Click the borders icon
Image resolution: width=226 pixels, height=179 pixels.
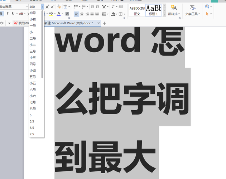point(121,14)
